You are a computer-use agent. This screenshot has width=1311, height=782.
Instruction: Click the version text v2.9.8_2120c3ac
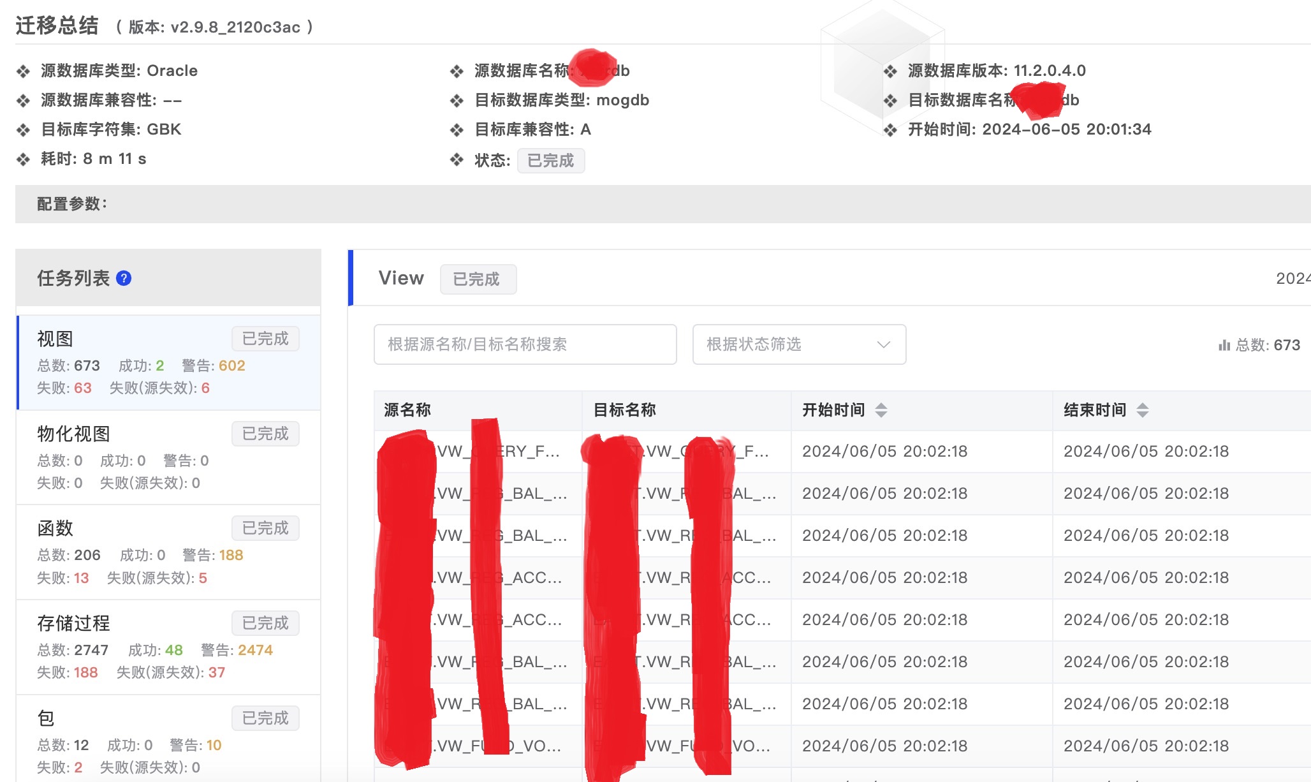click(x=235, y=27)
